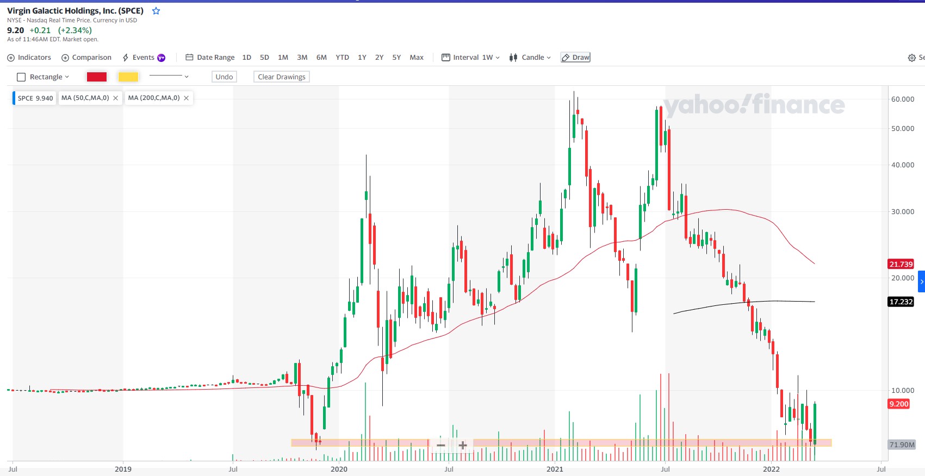Open the Comparison tool
The width and height of the screenshot is (925, 476).
click(x=86, y=58)
